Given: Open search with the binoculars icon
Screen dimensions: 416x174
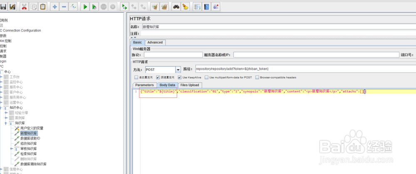Looking at the screenshot, I should (176, 7).
